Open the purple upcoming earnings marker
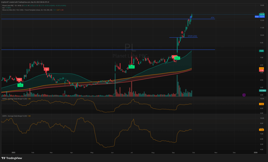This screenshot has height=162, width=268. point(244,95)
